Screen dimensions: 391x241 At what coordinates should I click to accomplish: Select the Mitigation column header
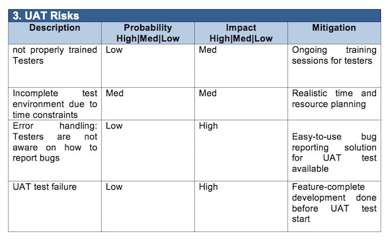pyautogui.click(x=334, y=33)
